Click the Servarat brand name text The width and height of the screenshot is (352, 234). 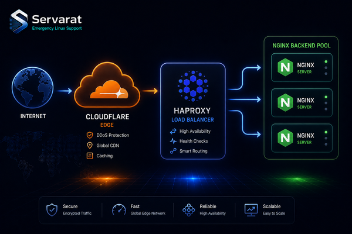[x=57, y=19]
